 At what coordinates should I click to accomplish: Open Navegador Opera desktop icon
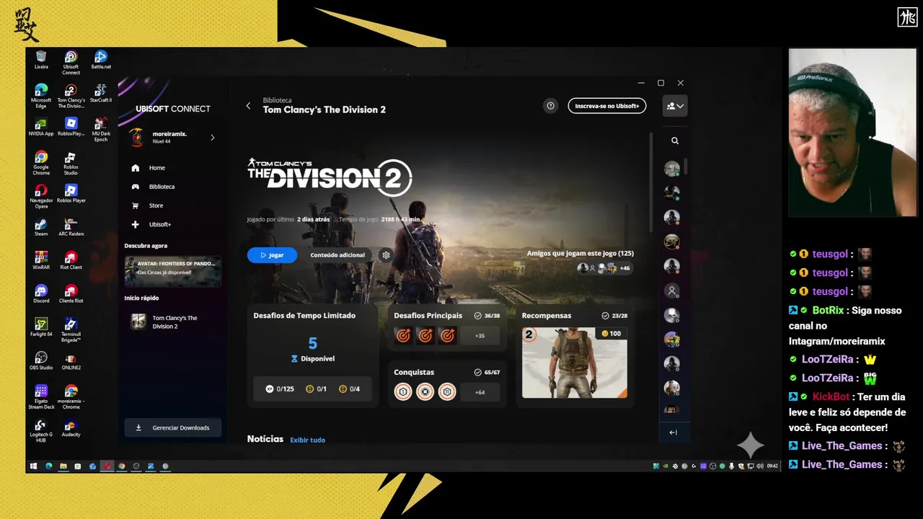coord(41,196)
